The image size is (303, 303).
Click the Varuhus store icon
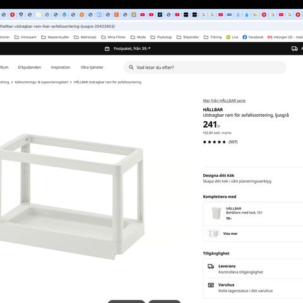pos(211,285)
